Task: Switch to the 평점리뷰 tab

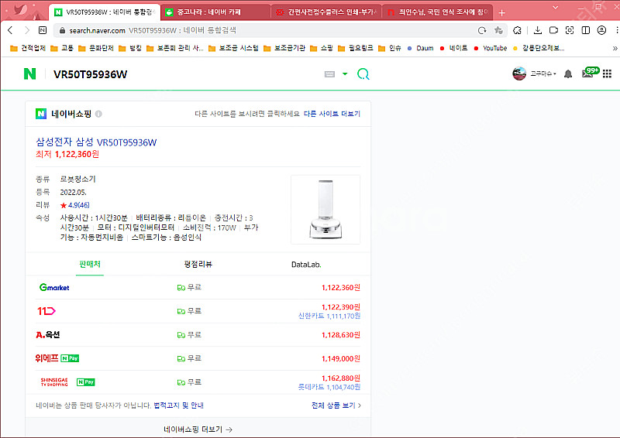Action: pos(198,264)
